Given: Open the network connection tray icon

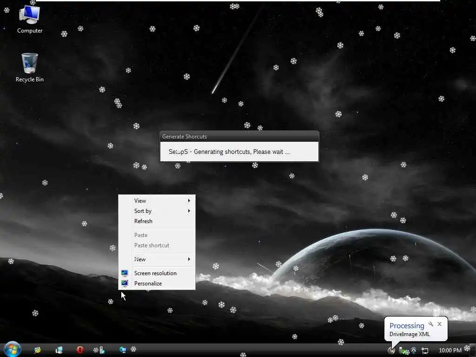Looking at the screenshot, I should point(425,350).
